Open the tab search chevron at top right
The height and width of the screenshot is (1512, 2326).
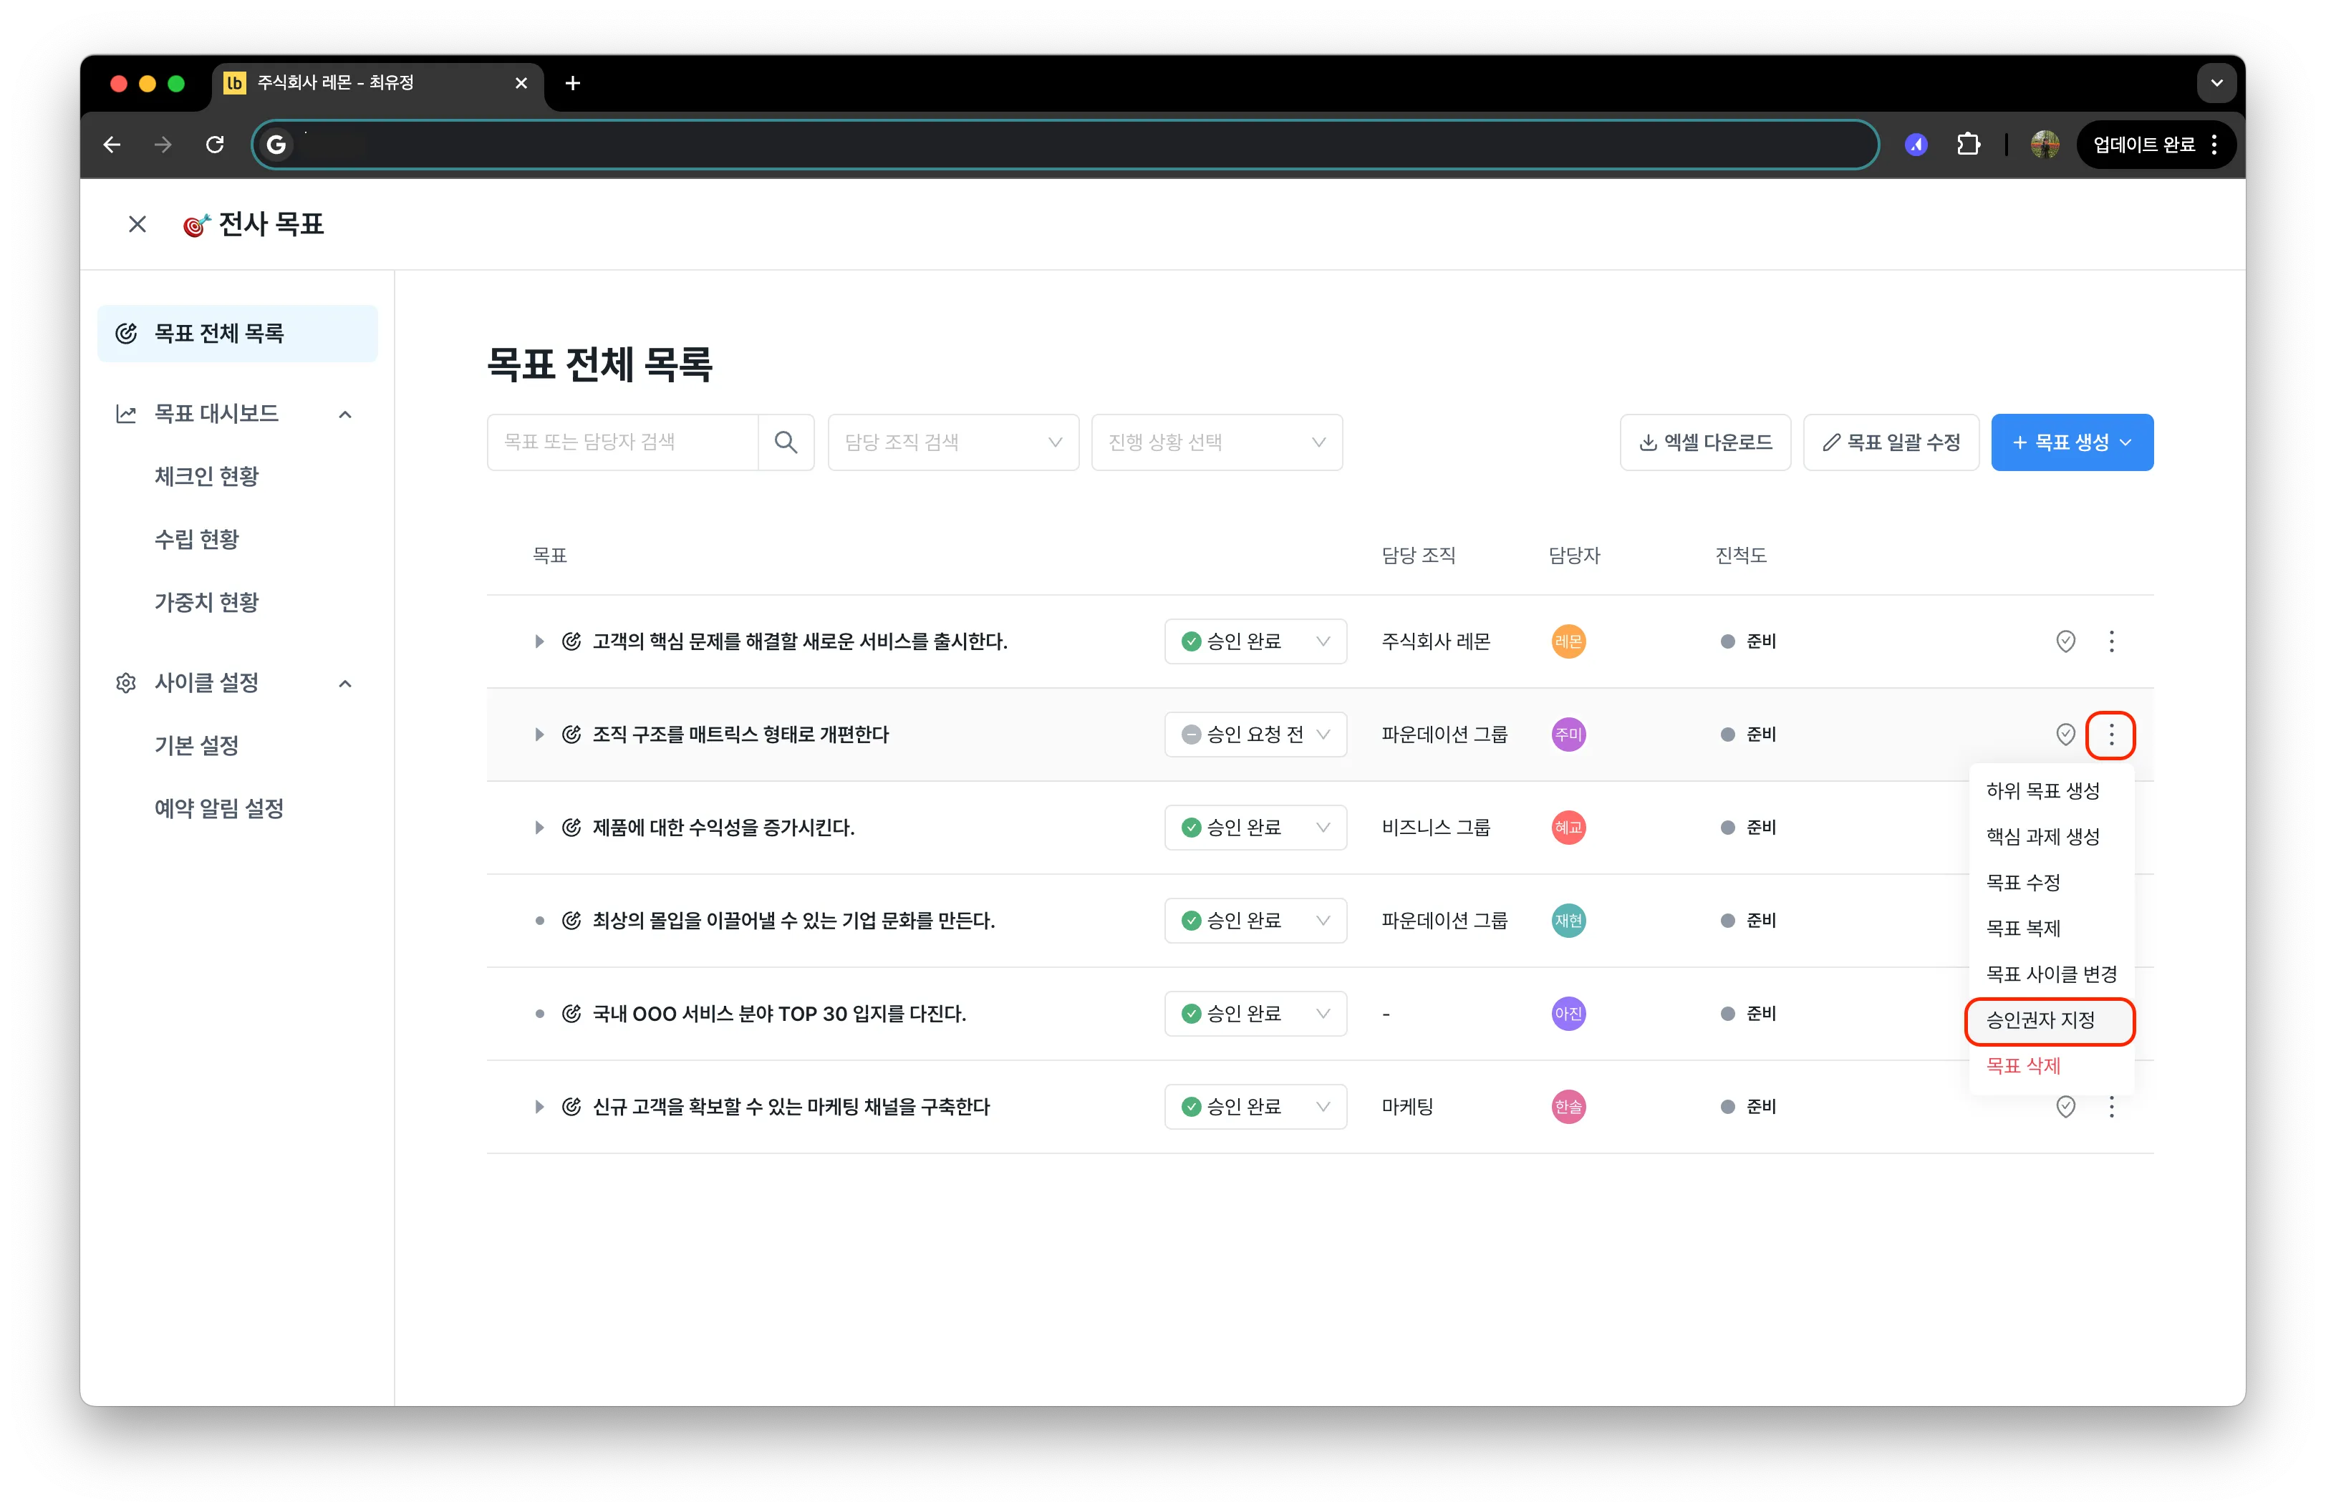click(x=2216, y=83)
